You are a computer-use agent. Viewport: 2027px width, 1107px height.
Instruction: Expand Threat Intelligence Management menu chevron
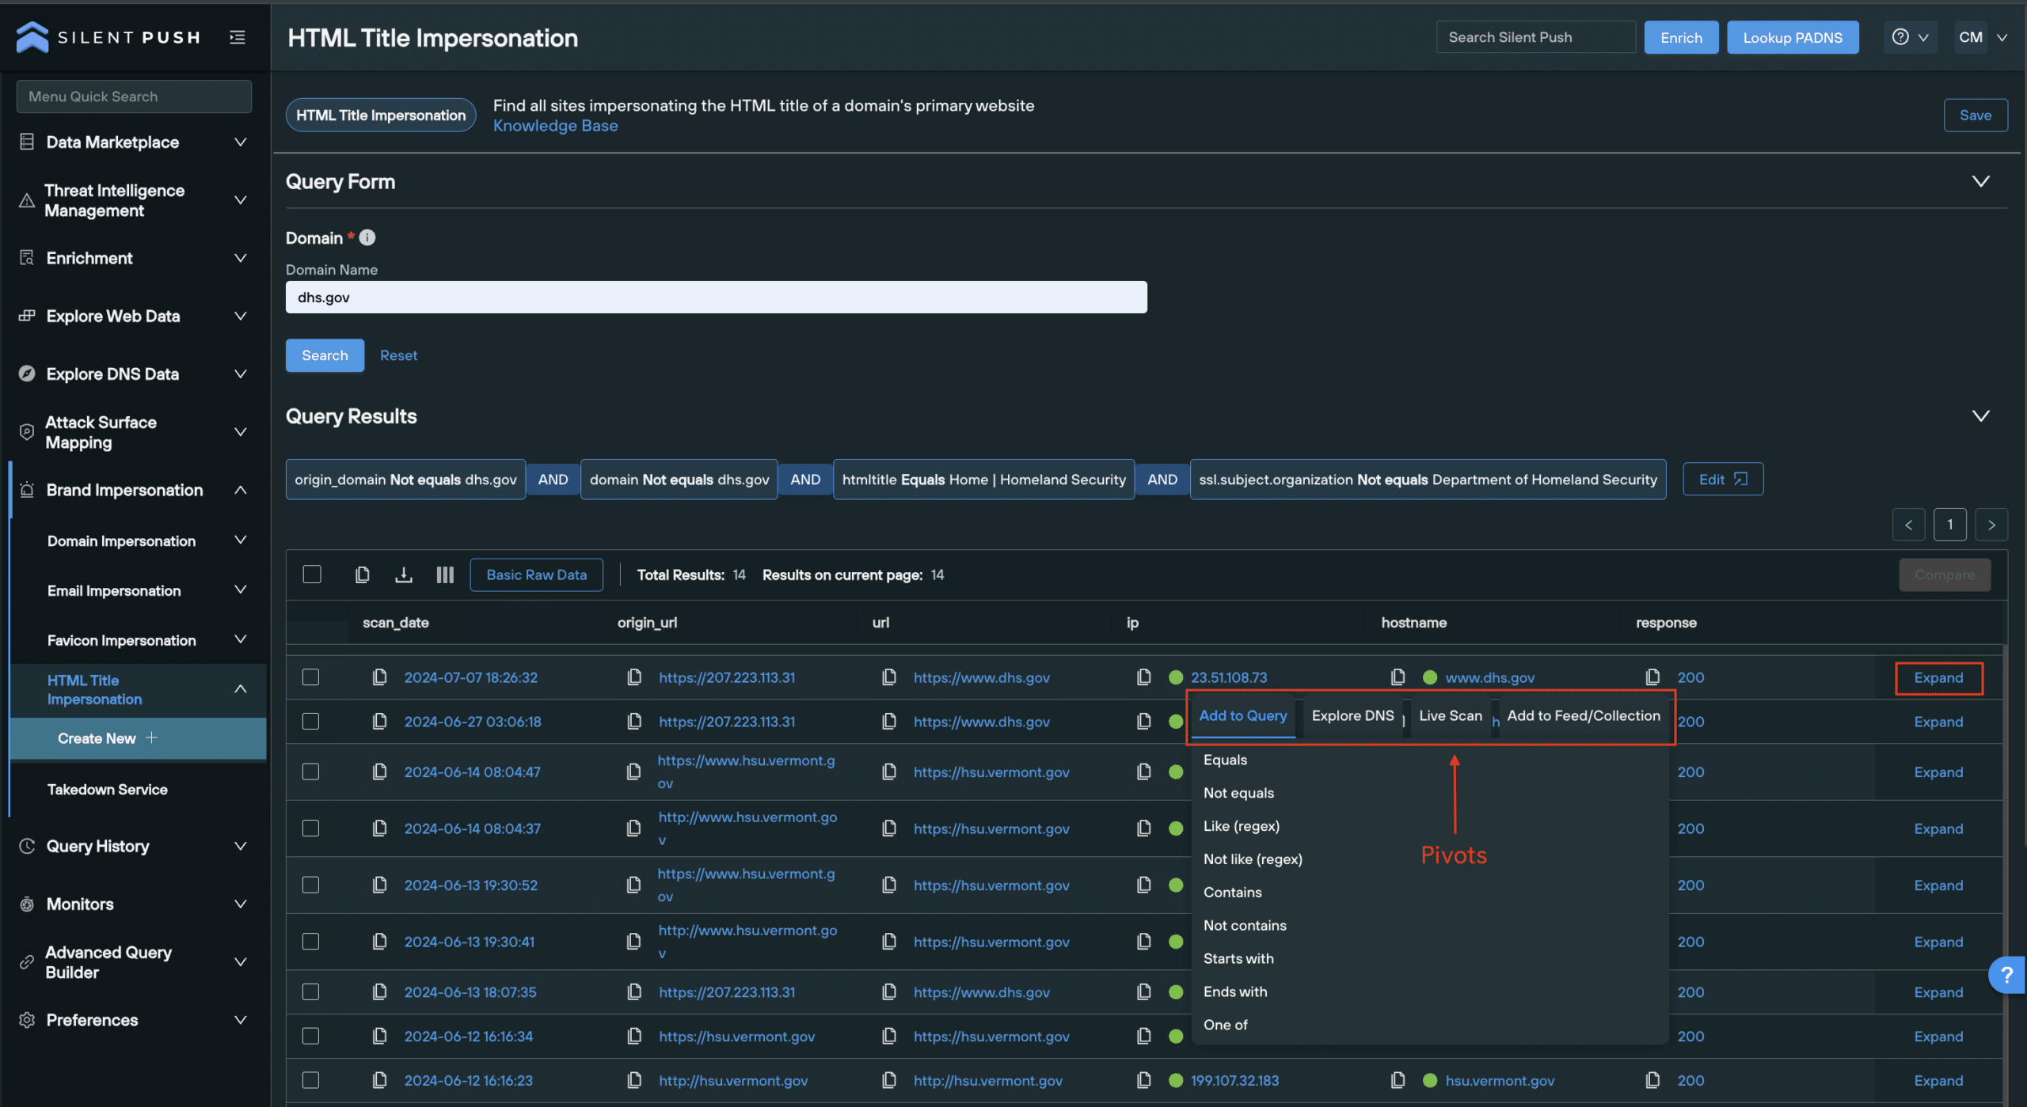241,200
